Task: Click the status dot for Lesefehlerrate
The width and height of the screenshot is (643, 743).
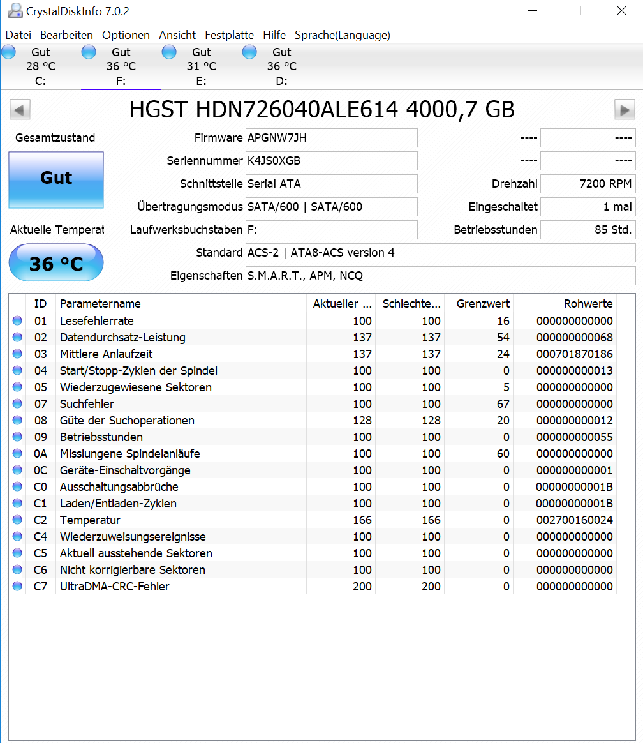Action: point(17,321)
